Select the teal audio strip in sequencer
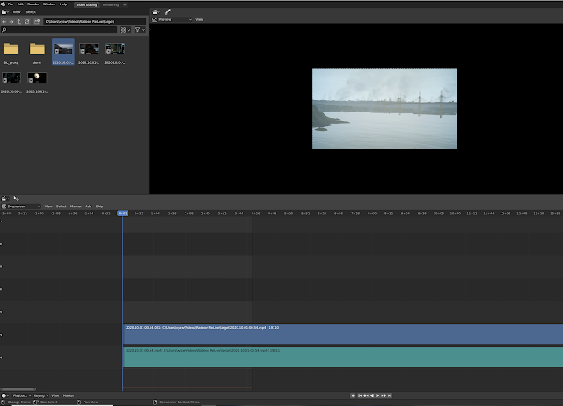563x406 pixels. click(x=343, y=357)
